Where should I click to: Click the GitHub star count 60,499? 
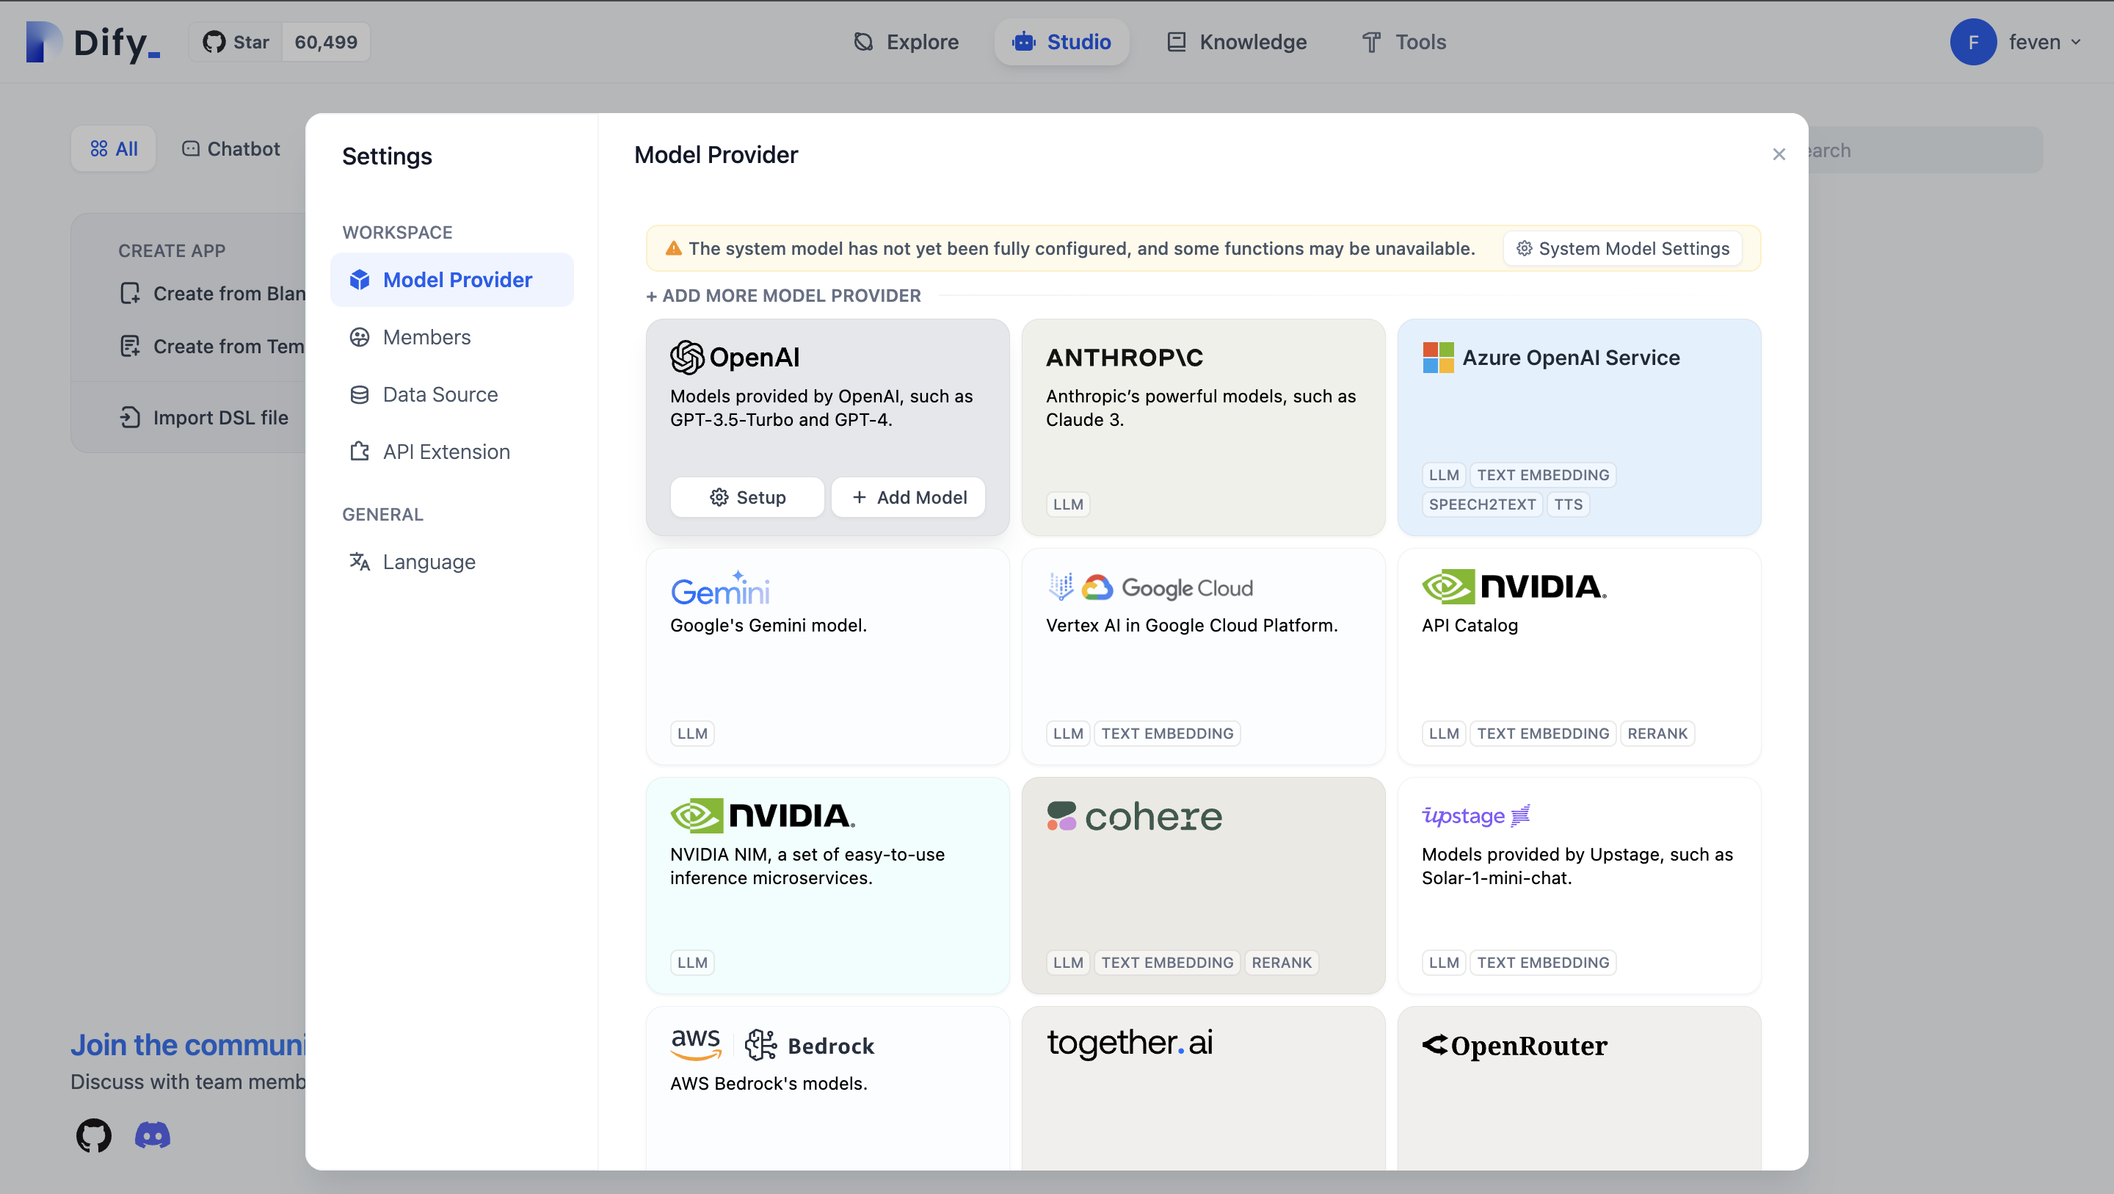326,42
